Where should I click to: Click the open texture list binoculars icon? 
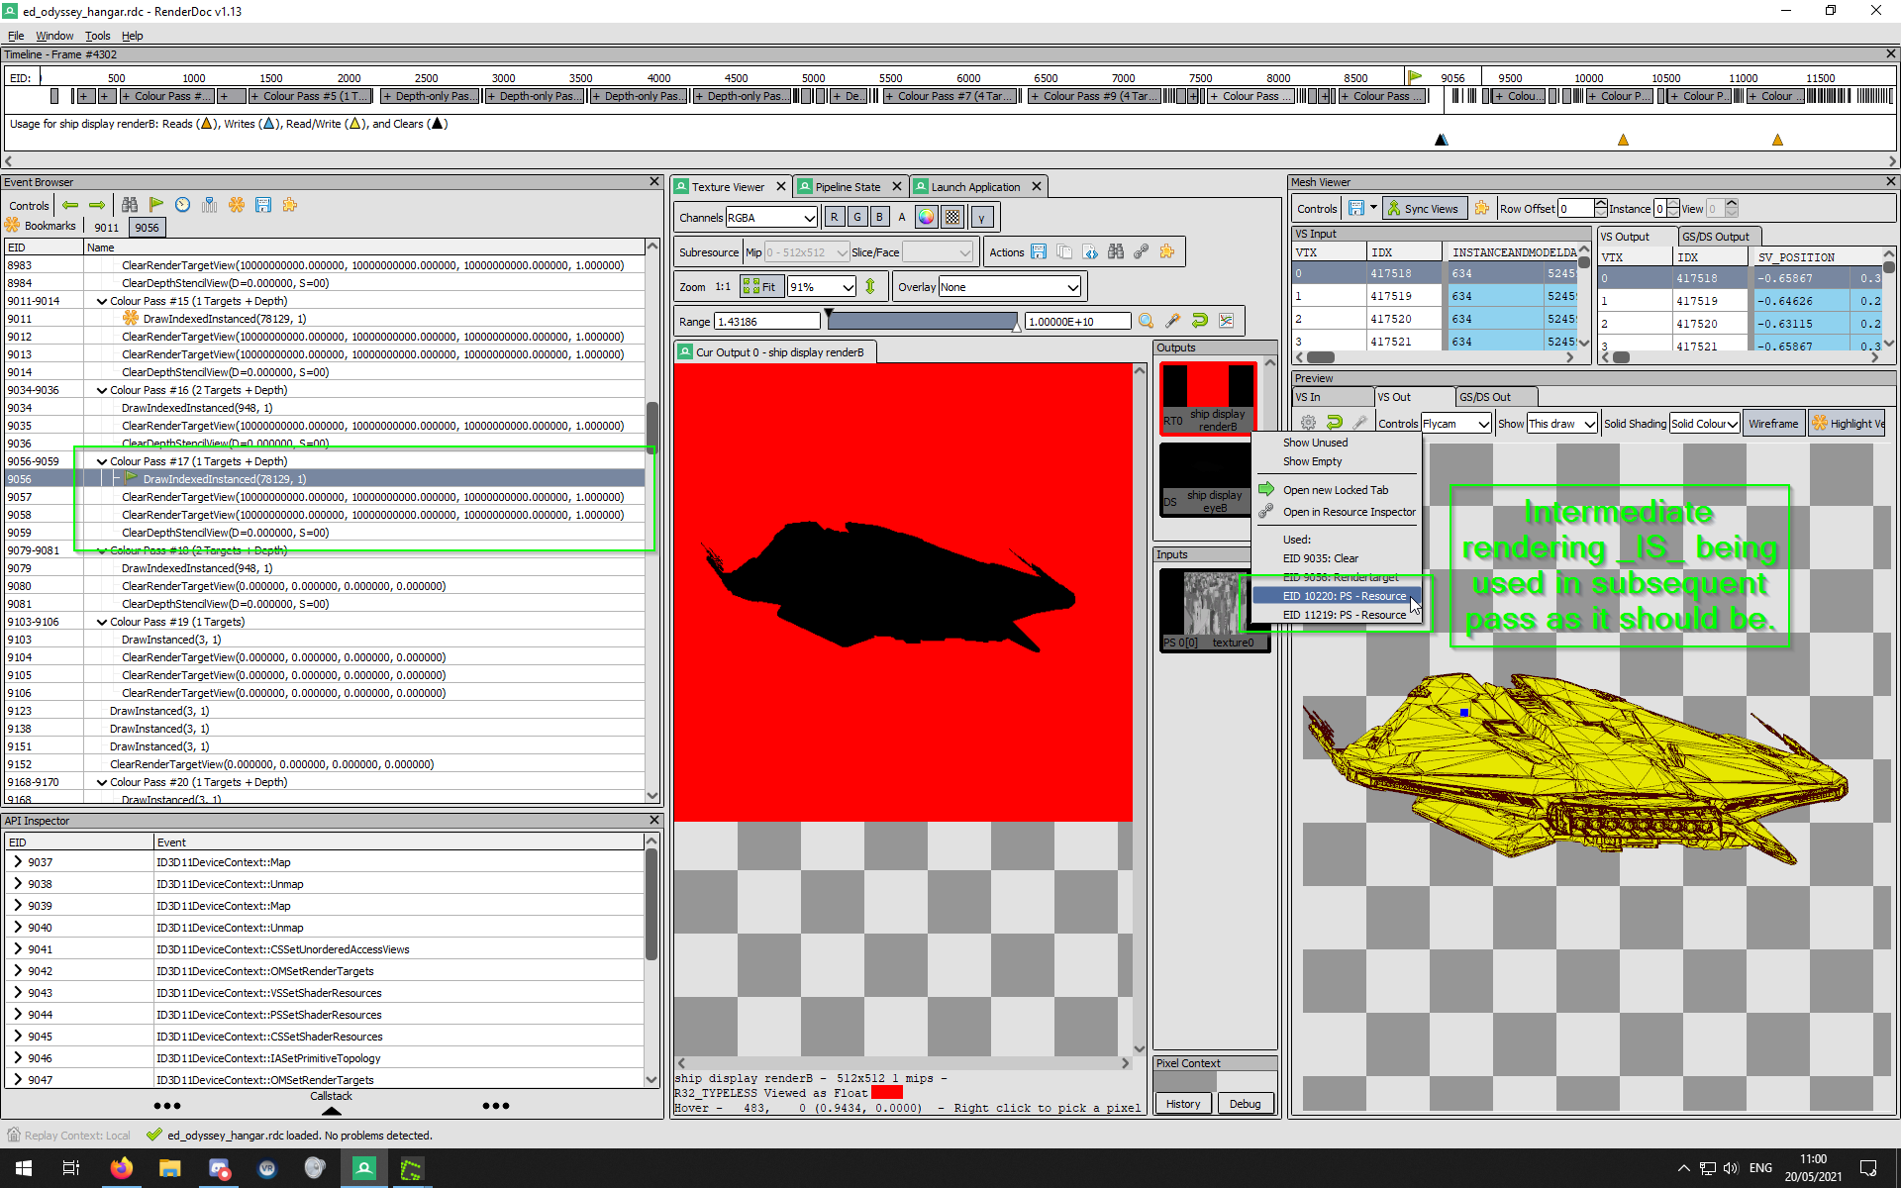click(x=1116, y=252)
